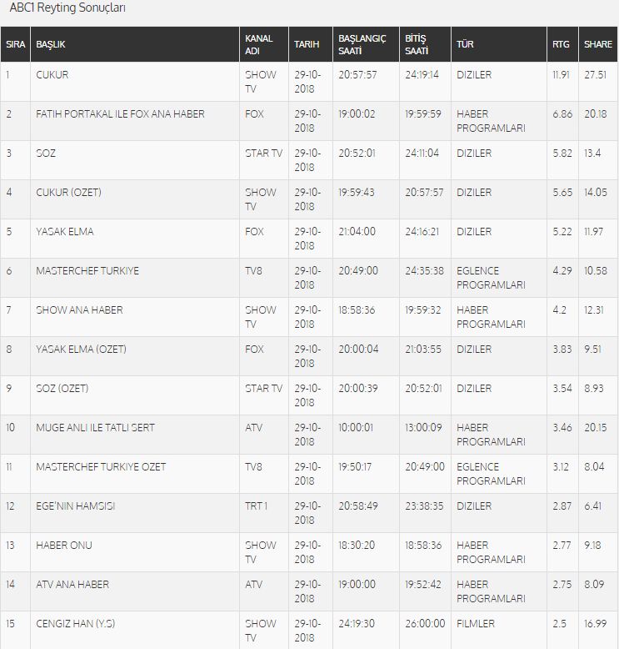
Task: Click the 21:04:00 start time
Action: click(357, 232)
